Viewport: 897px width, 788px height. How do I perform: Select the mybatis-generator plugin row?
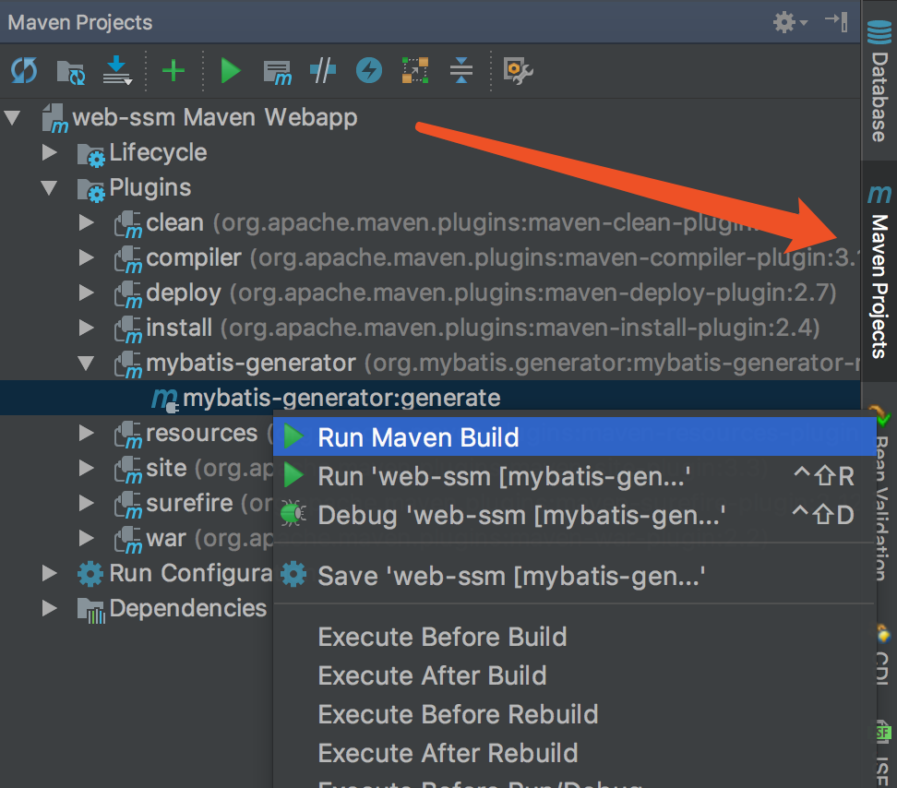430,364
